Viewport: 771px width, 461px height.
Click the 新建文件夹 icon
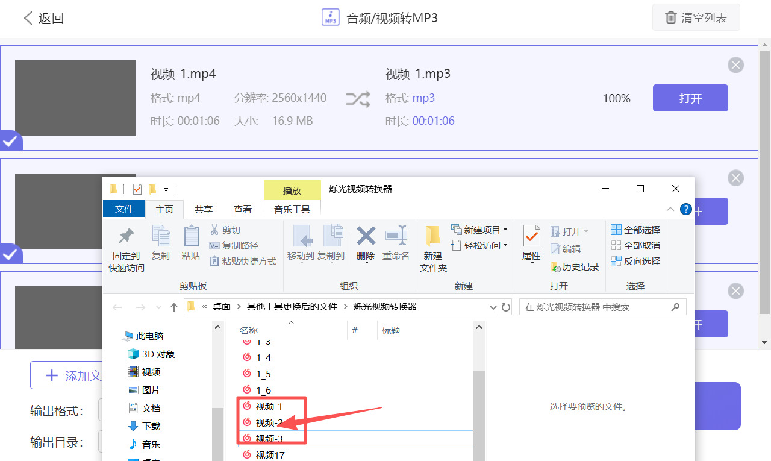(433, 237)
